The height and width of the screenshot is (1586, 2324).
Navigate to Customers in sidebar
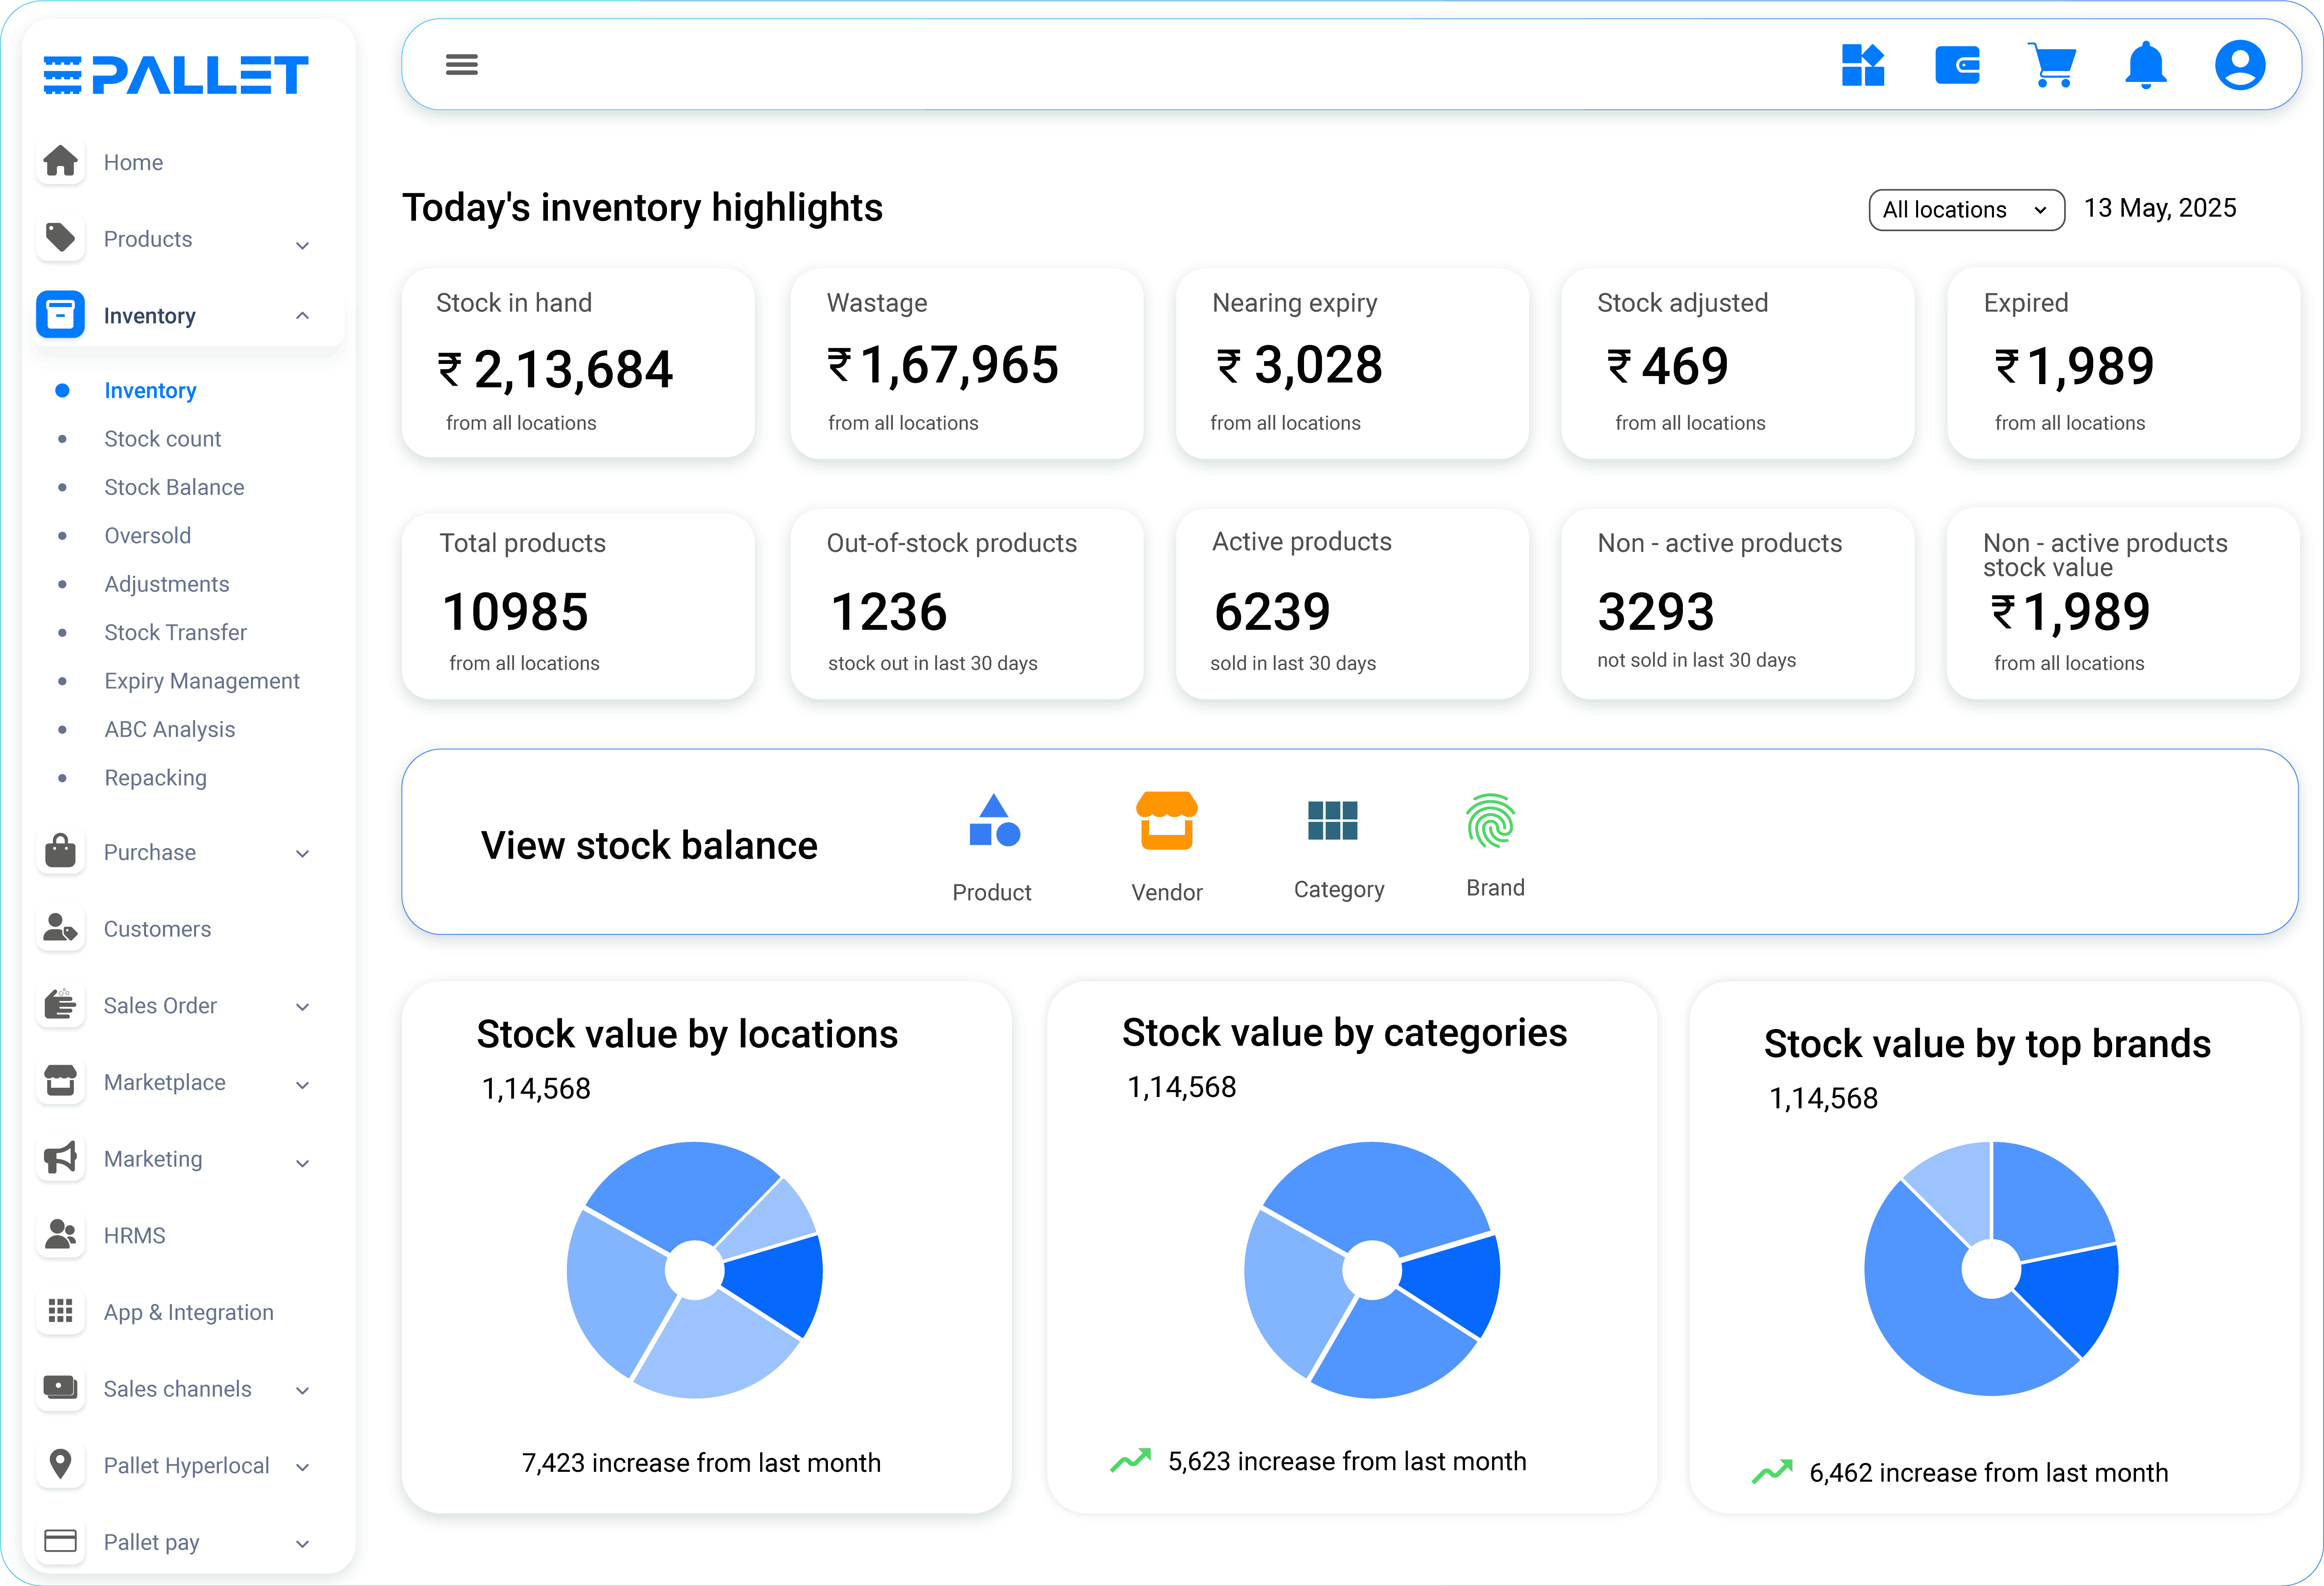point(157,929)
